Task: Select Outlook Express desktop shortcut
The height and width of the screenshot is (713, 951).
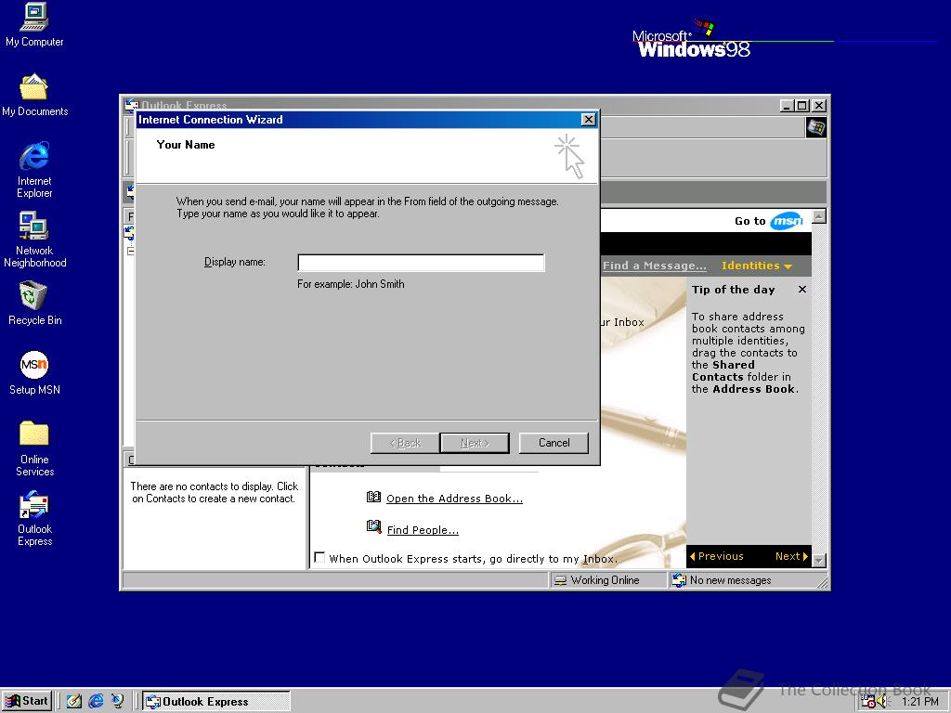Action: pyautogui.click(x=34, y=518)
